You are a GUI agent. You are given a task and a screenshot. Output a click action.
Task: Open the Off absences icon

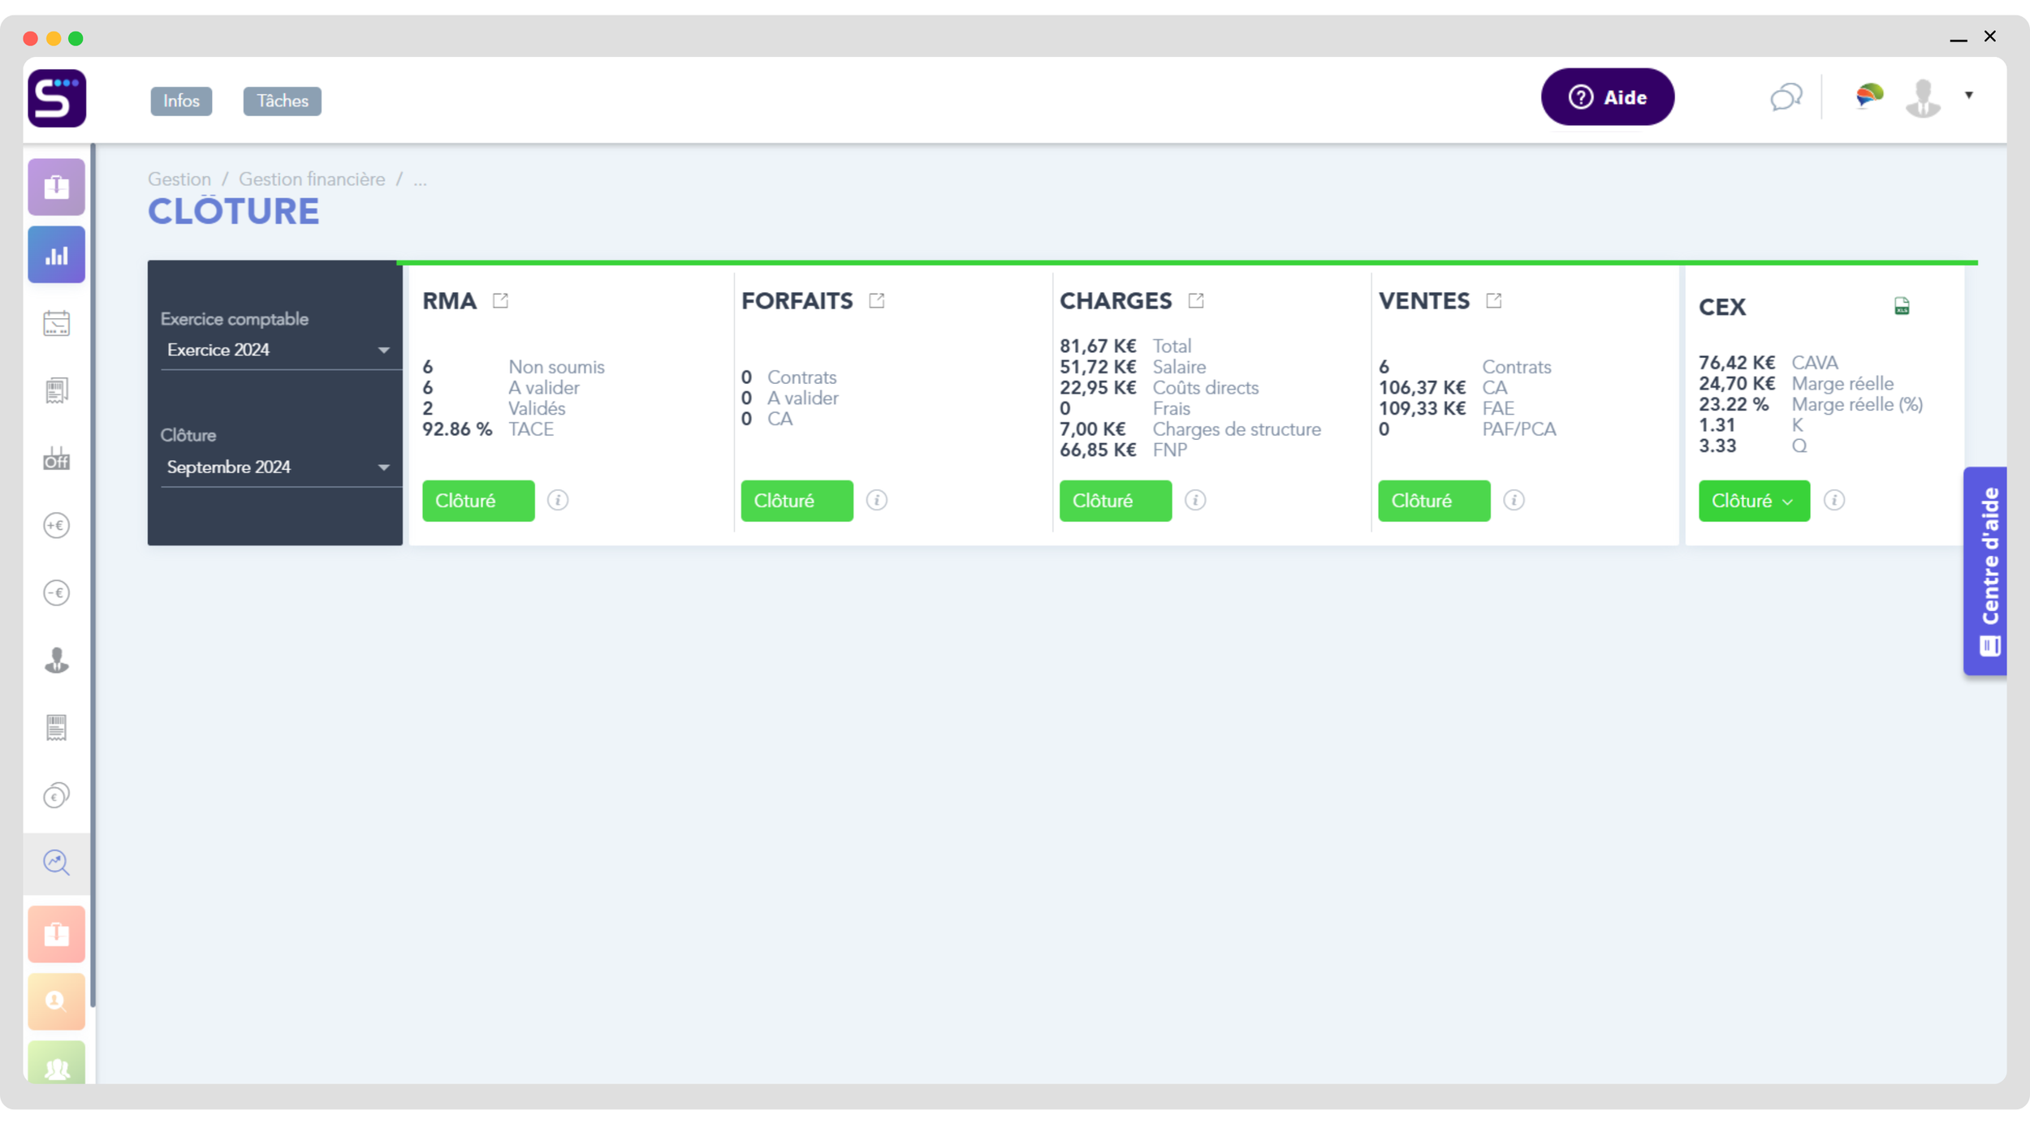pyautogui.click(x=56, y=459)
